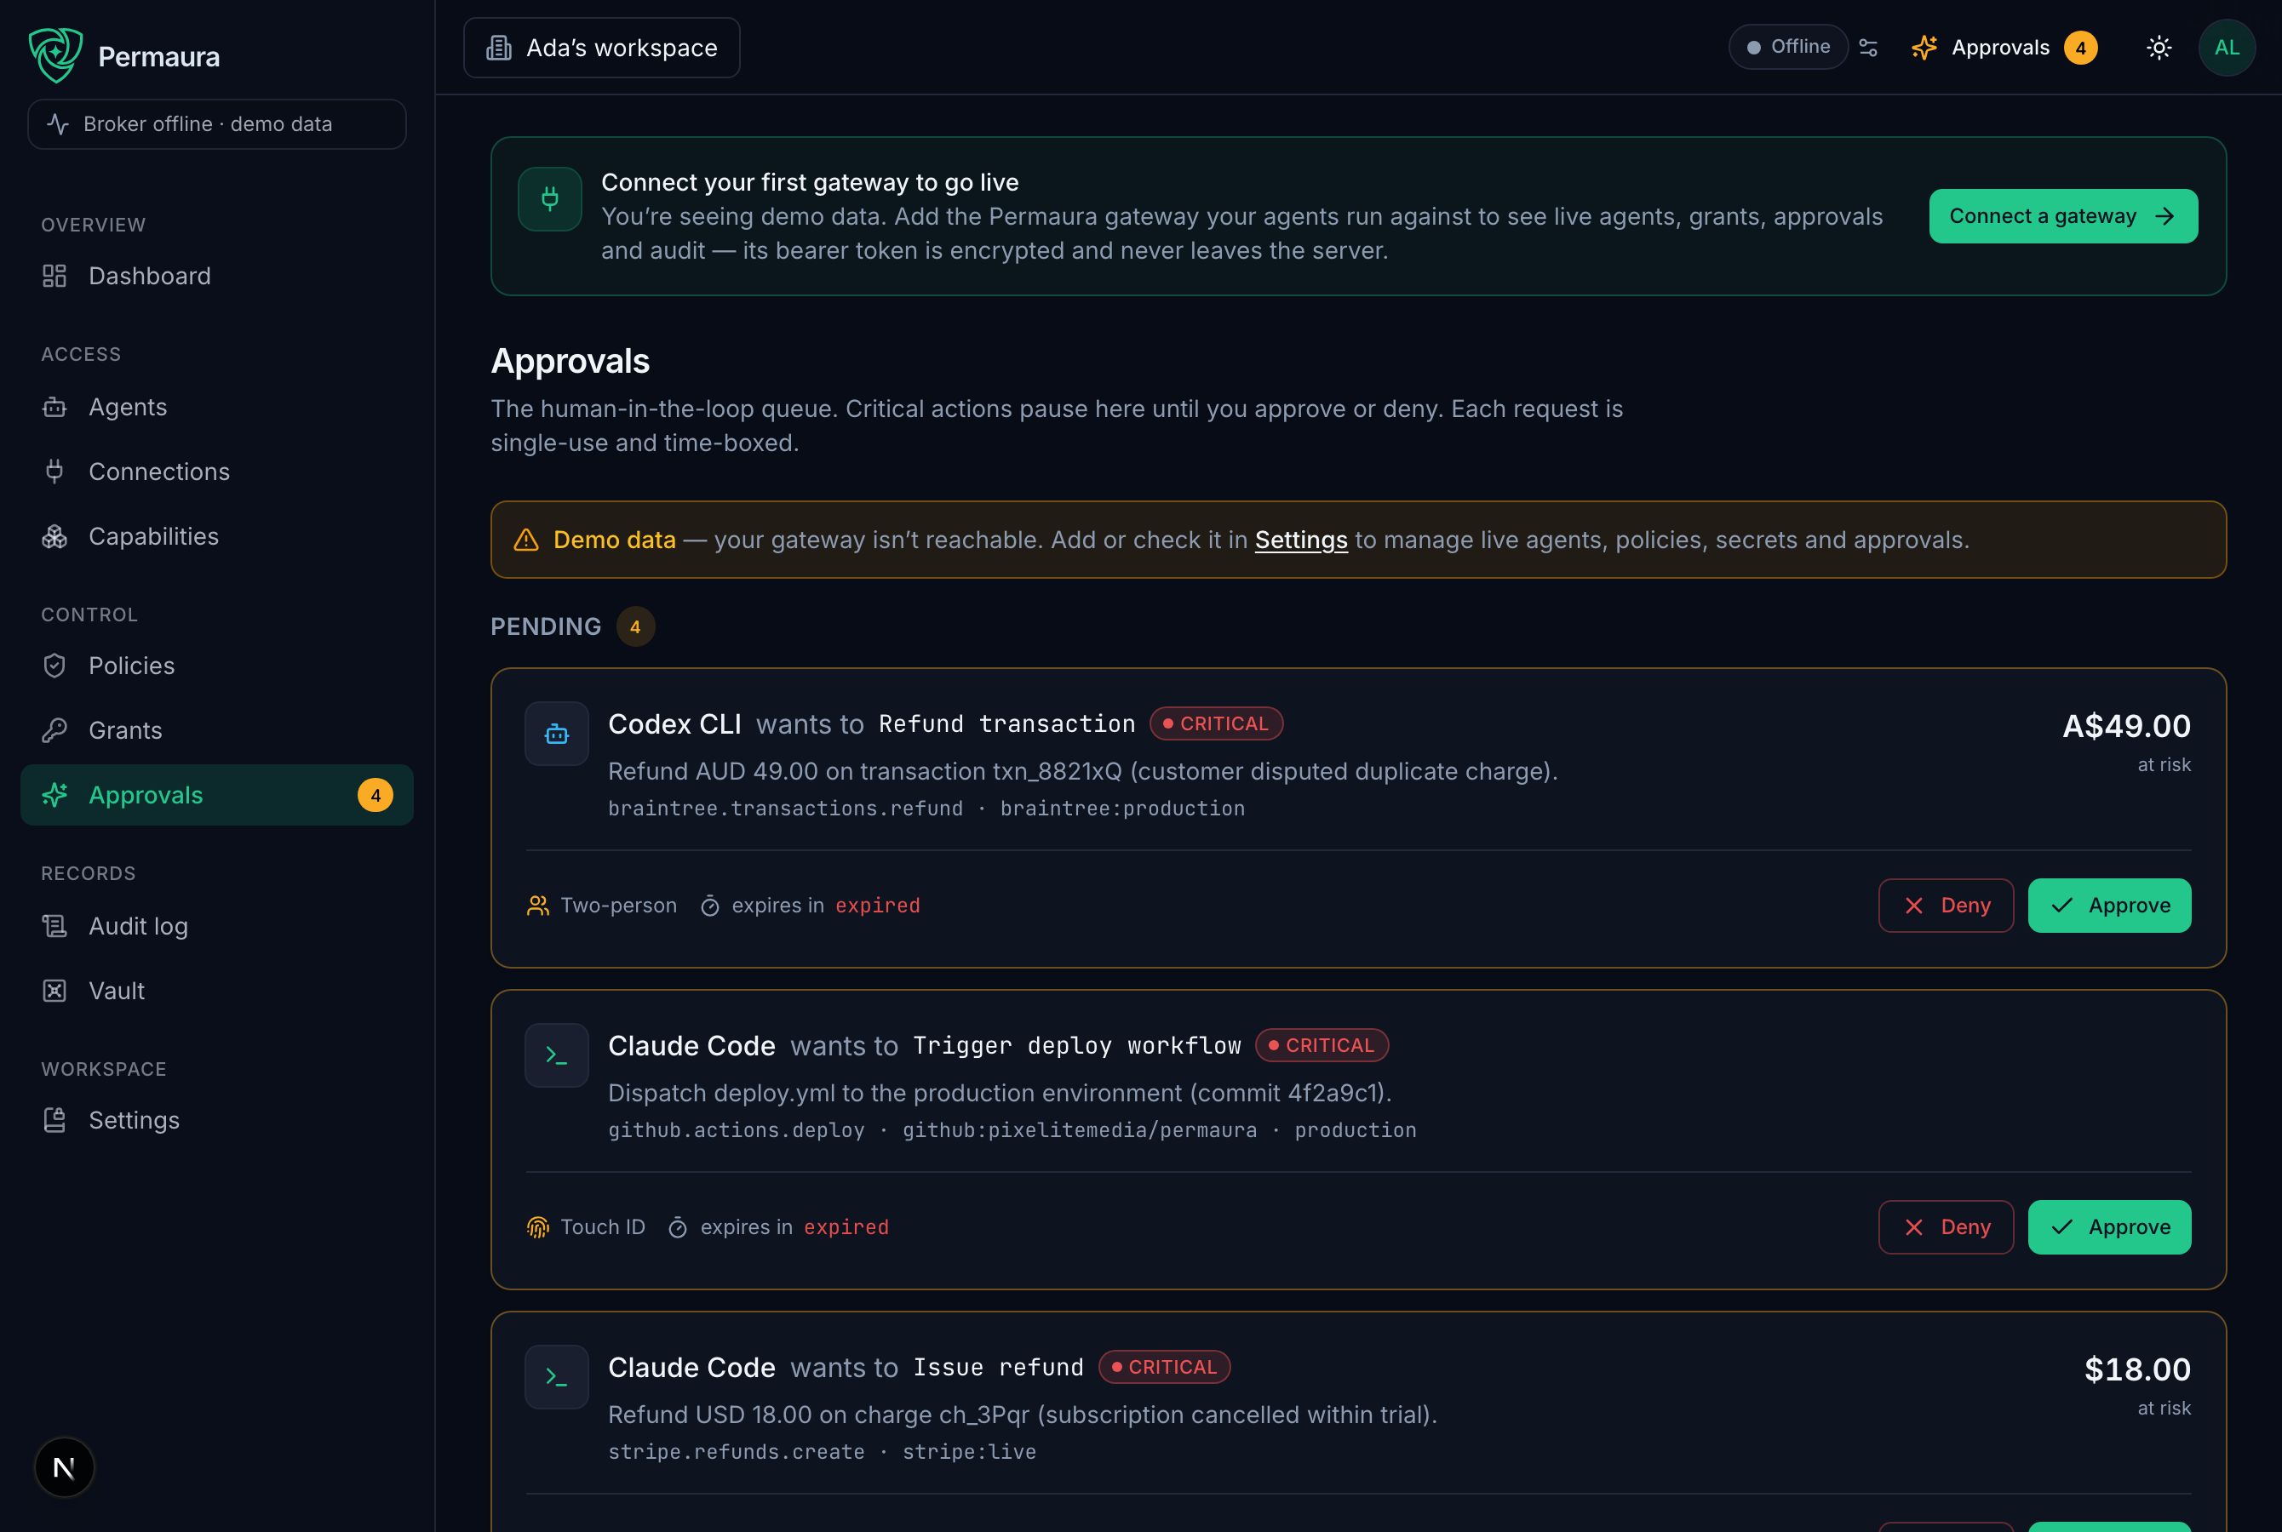Click the Pending count badge 4
2282x1532 pixels.
tap(635, 627)
